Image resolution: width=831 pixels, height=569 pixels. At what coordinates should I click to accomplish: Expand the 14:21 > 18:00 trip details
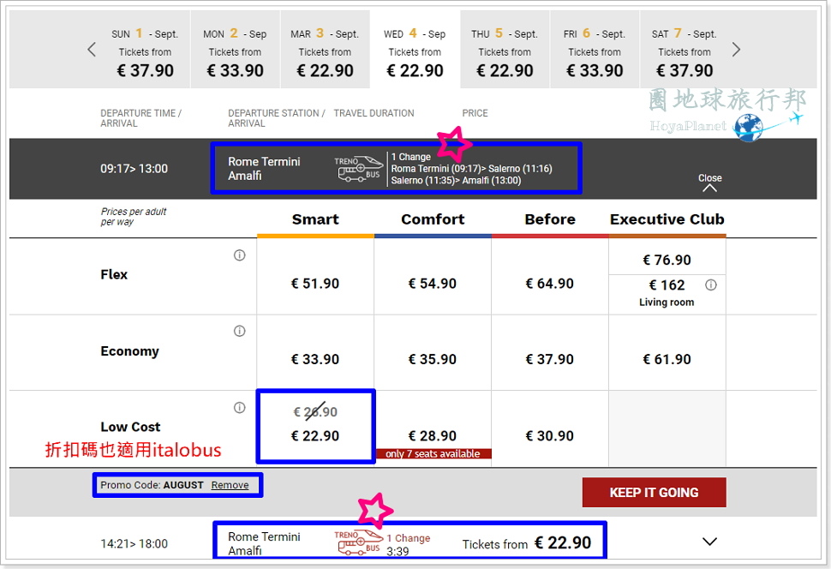click(709, 542)
